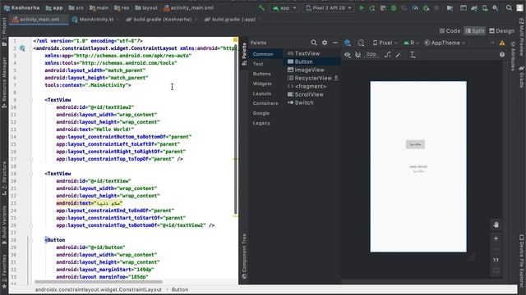
Task: Open the app run configuration dropdown
Action: tap(285, 7)
